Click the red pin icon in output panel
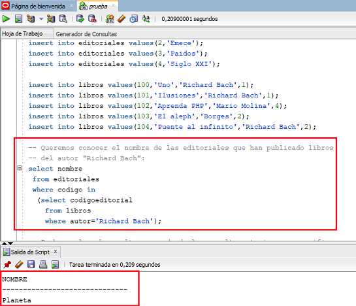The width and height of the screenshot is (356, 306). (x=7, y=264)
